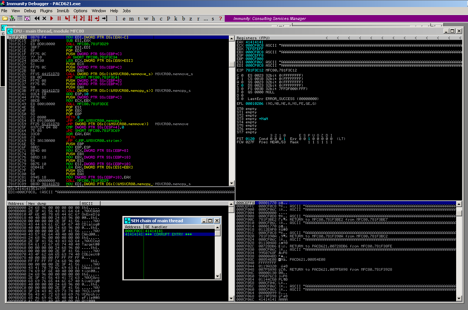
Task: Show Executable modules with the 'e' button
Action: (124, 18)
